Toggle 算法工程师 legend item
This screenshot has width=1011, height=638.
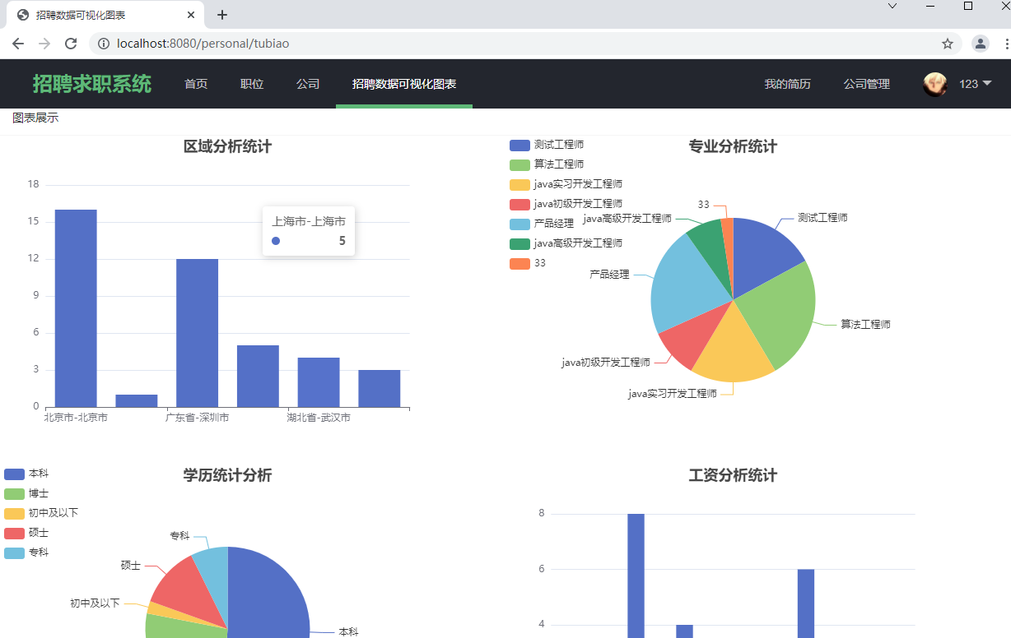tap(547, 164)
